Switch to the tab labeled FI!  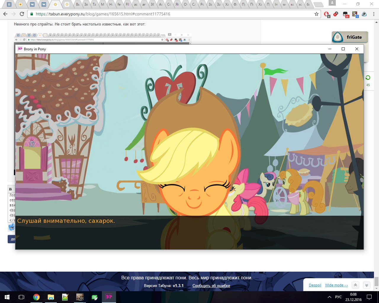point(128,4)
